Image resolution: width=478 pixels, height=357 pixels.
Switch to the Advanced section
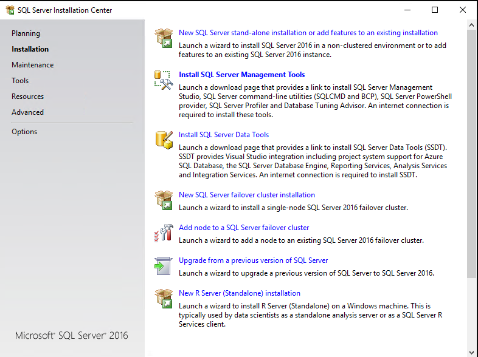[28, 112]
